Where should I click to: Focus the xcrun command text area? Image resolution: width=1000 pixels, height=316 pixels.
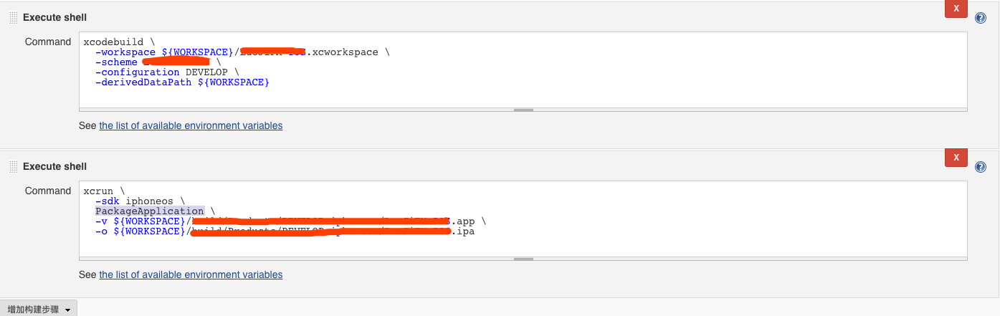click(x=523, y=219)
